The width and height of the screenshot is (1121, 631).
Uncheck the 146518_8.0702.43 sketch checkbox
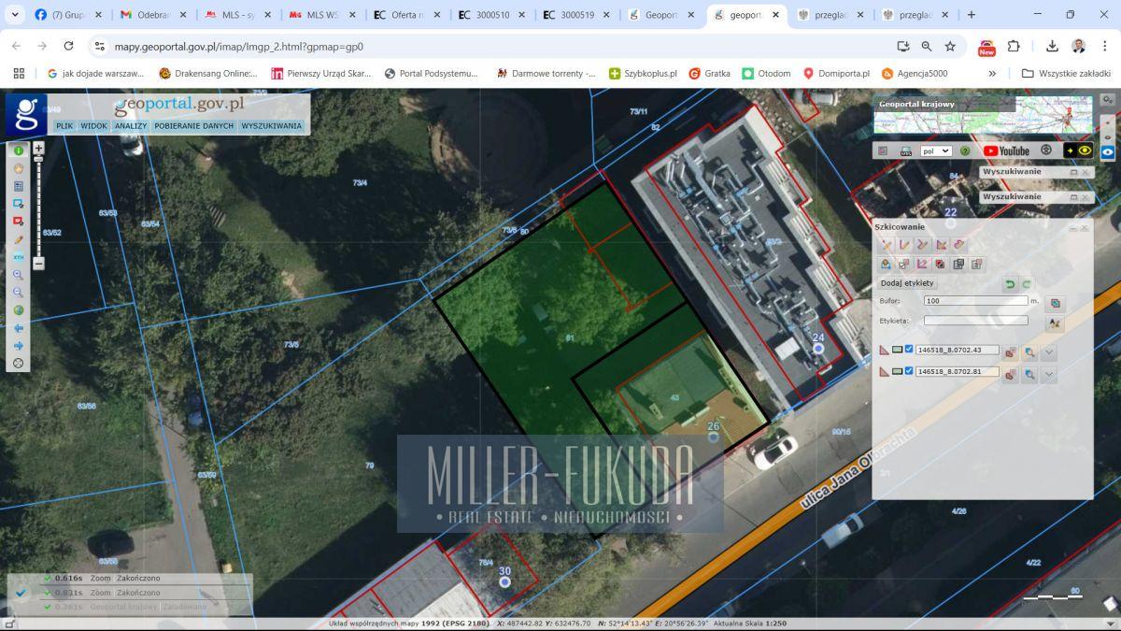coord(909,350)
